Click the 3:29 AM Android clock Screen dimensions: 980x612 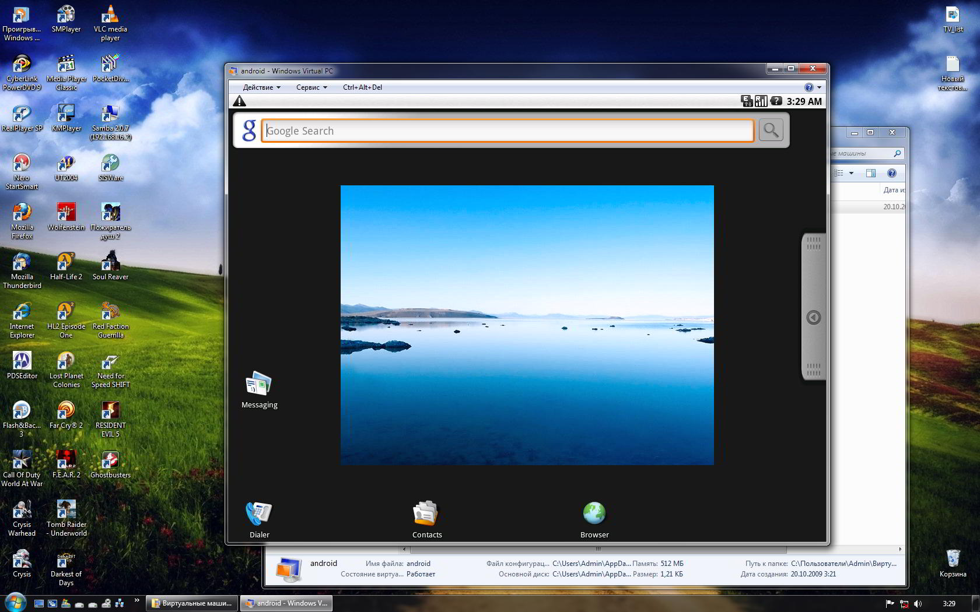pyautogui.click(x=804, y=101)
